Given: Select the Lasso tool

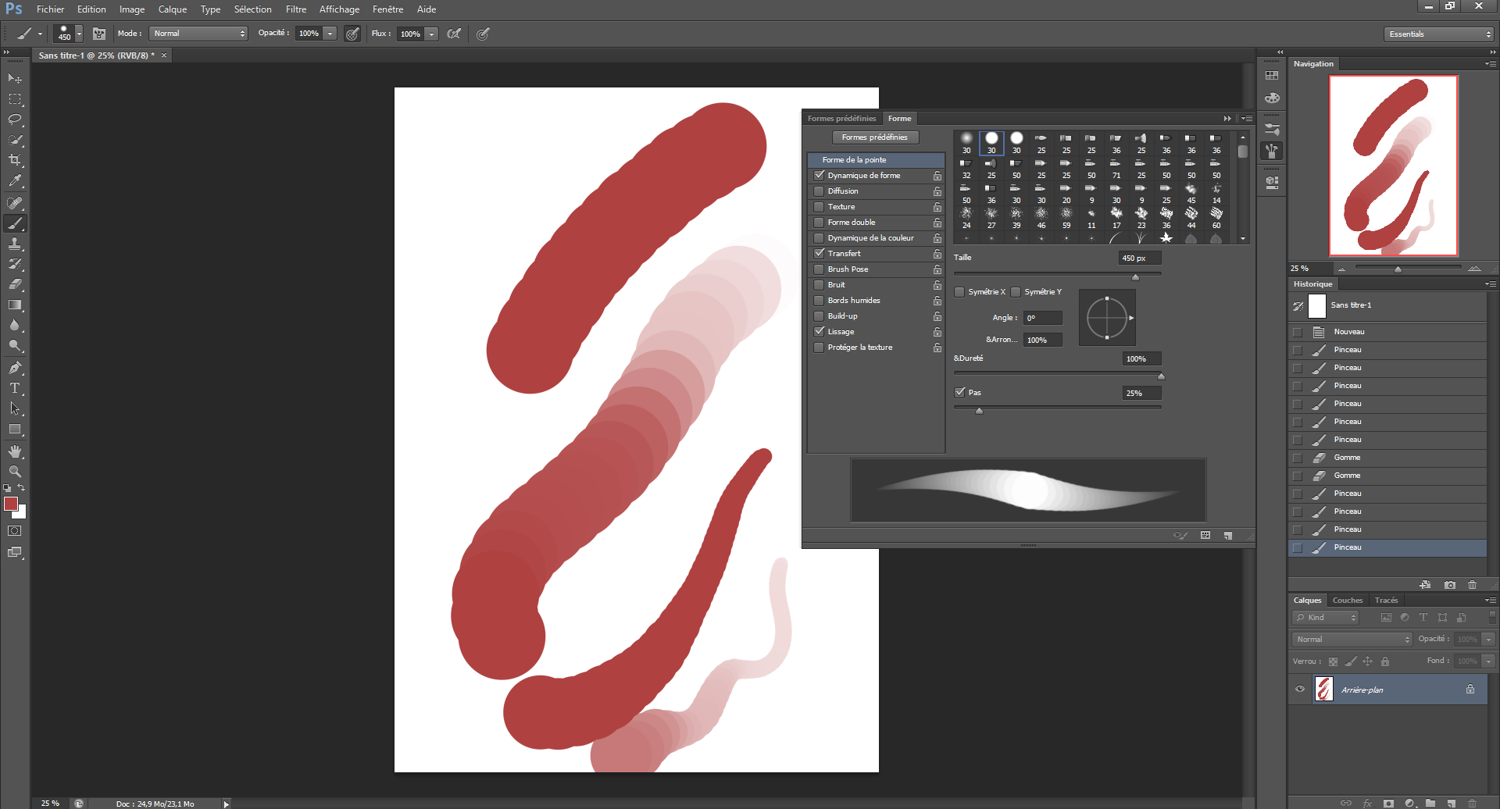Looking at the screenshot, I should tap(15, 119).
